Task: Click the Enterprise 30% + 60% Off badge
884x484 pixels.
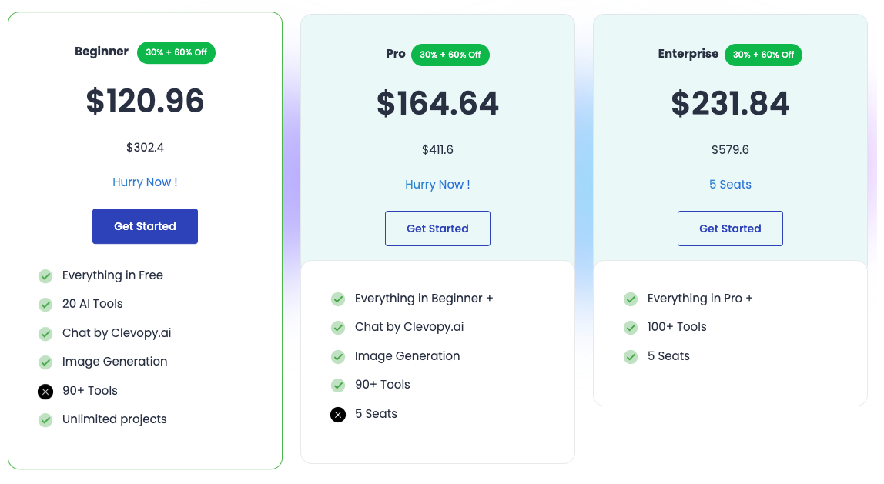Action: tap(763, 55)
